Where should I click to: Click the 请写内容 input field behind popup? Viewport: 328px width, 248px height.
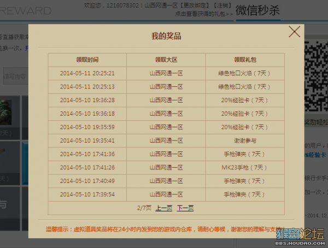click(16, 76)
